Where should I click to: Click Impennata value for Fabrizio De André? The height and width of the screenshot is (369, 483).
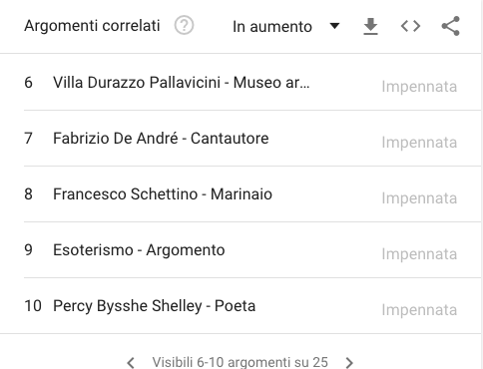[x=419, y=143]
